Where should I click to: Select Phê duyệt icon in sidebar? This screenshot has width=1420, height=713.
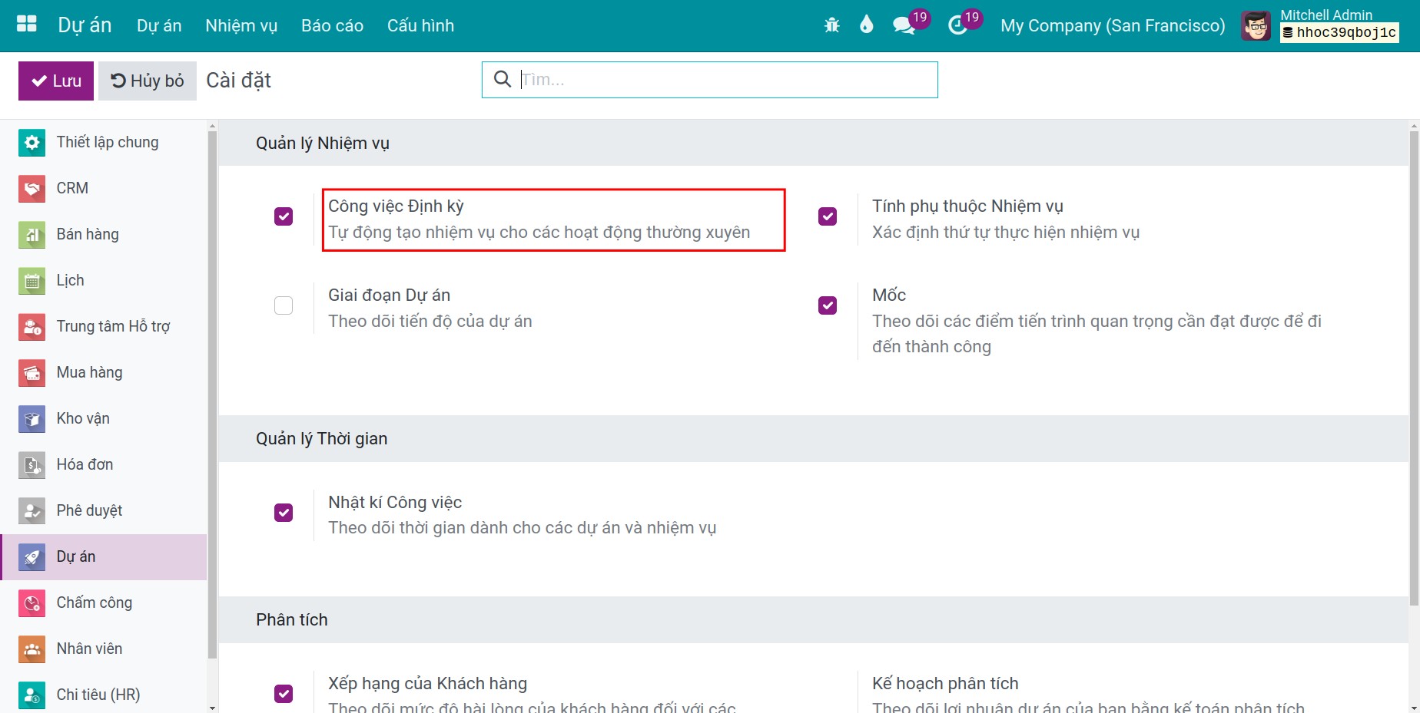pyautogui.click(x=32, y=511)
